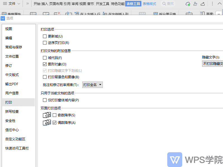Enable the 仅打印窗体域内容(P) checkbox
Viewport: 223px width, 167px height.
(45, 100)
